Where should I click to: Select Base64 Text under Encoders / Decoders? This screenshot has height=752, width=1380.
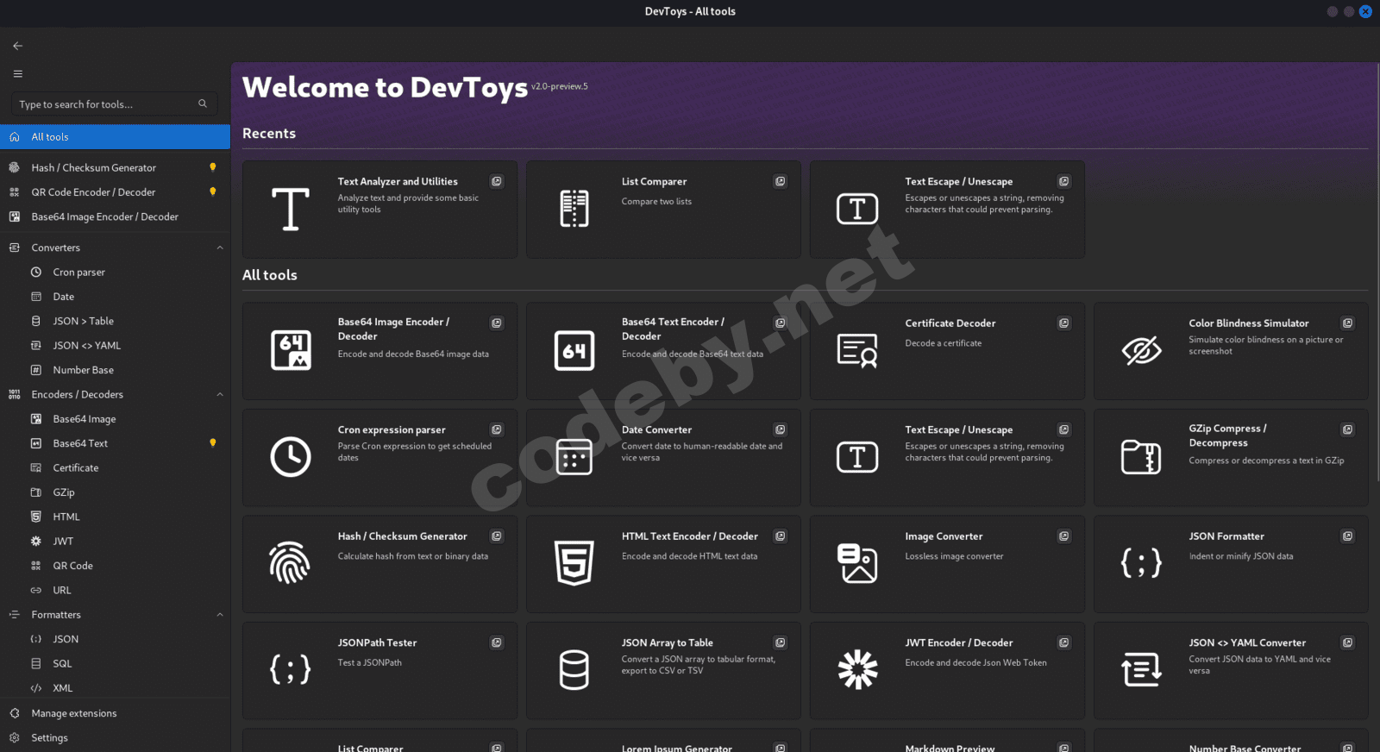115,443
